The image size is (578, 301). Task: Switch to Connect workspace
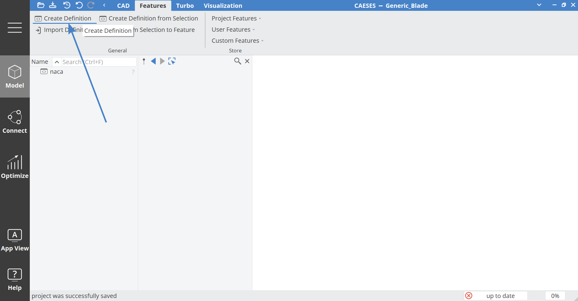pos(15,122)
